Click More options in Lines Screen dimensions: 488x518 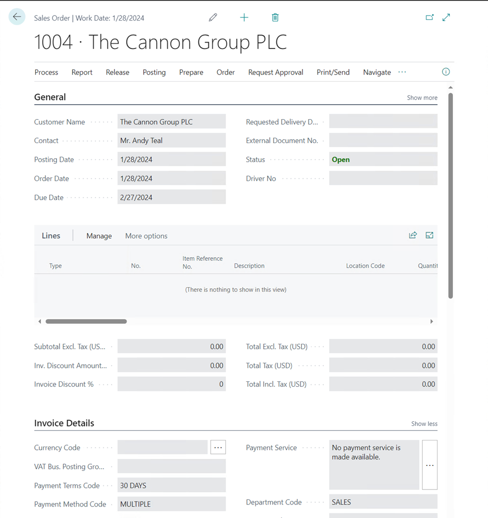(146, 236)
